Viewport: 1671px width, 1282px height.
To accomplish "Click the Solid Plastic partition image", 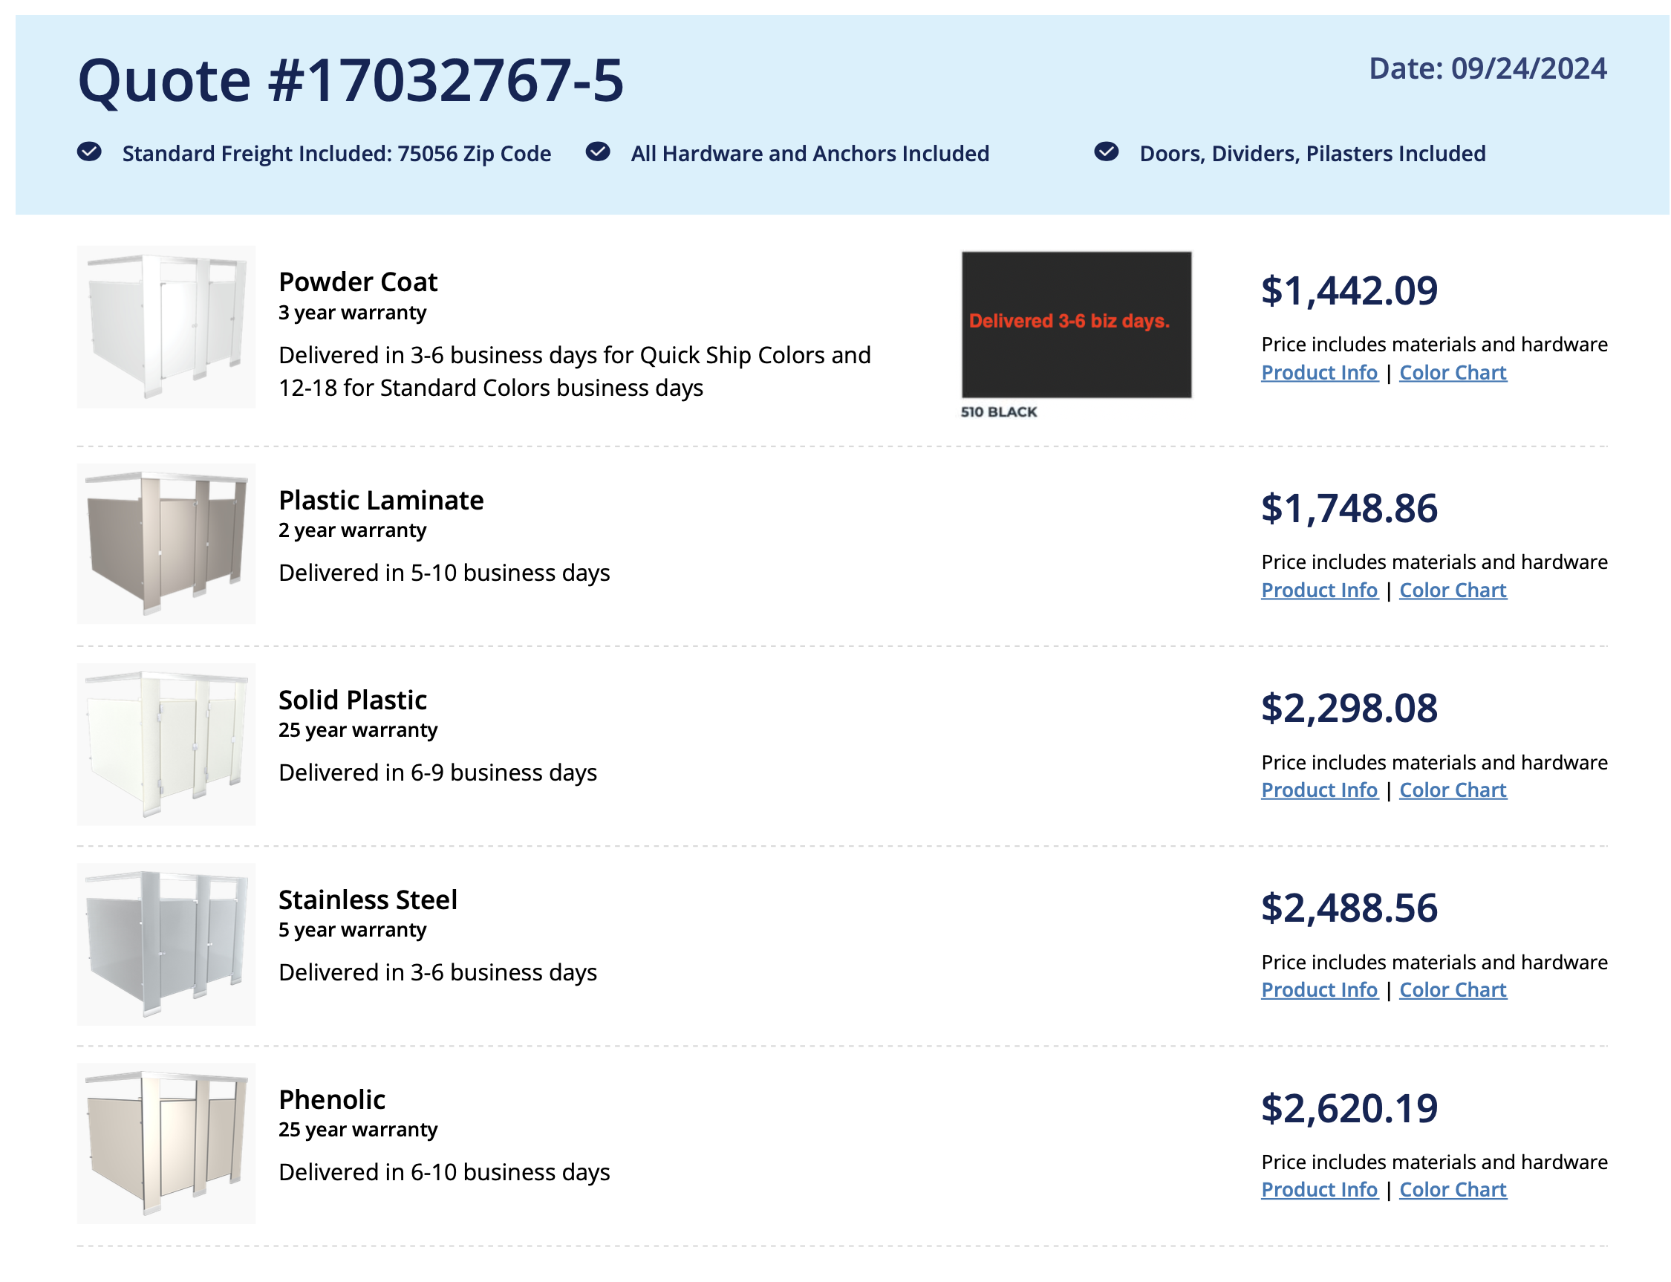I will point(166,744).
